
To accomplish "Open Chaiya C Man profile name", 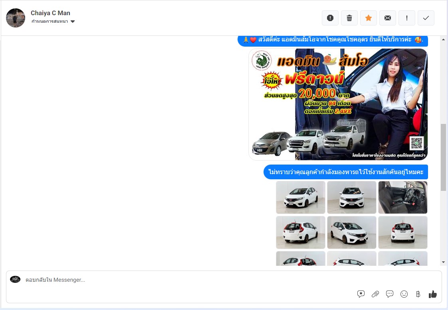I will tap(50, 13).
